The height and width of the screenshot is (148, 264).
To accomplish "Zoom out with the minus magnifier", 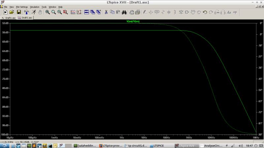I will (x=59, y=12).
